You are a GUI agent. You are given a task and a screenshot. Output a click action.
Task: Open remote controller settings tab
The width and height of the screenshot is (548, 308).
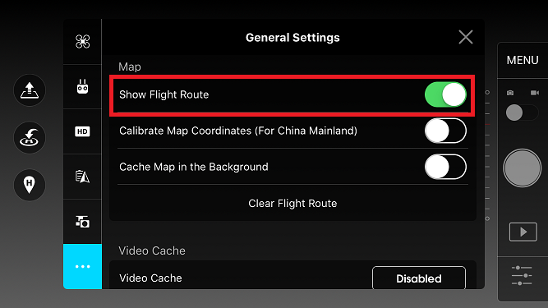tap(82, 86)
